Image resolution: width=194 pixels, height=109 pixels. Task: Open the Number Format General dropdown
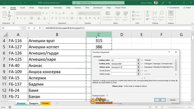tap(99, 13)
